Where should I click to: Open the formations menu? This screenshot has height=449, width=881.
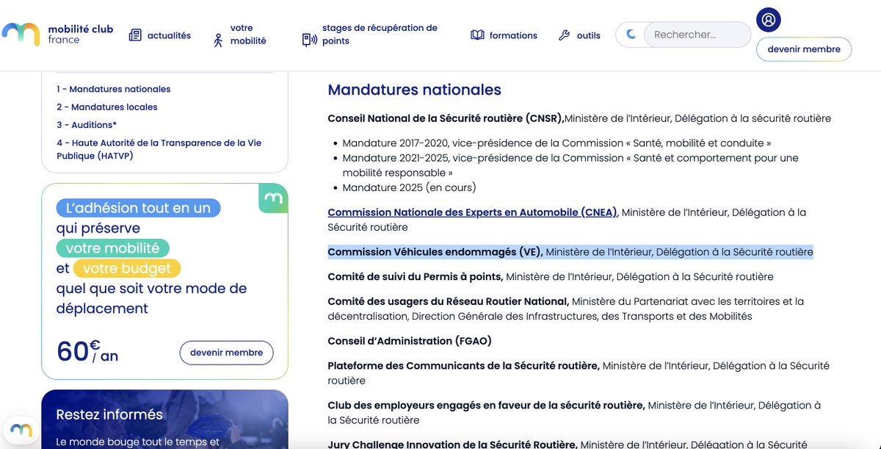(513, 35)
